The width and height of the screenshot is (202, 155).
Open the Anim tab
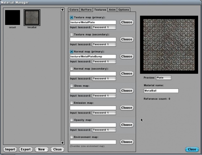[112, 10]
